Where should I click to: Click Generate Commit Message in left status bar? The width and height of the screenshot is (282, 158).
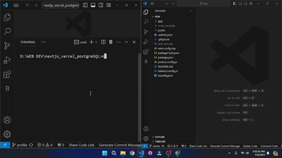click(x=120, y=145)
